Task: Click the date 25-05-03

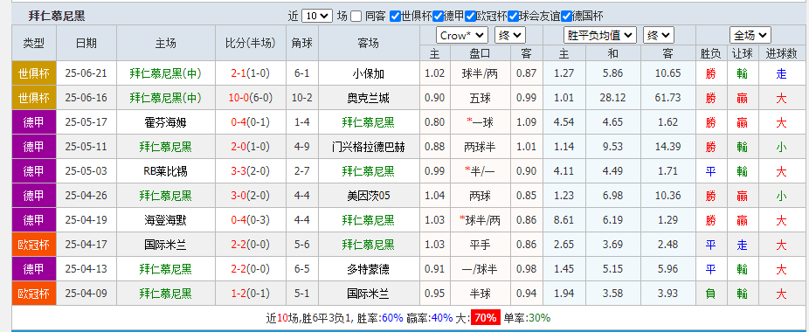Action: click(x=86, y=171)
